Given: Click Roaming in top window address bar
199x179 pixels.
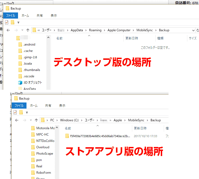Looking at the screenshot, I should 95,30.
